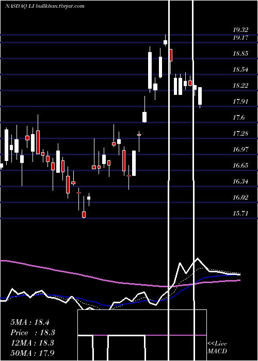Click the 16.65 price level label
Image resolution: width=258 pixels, height=361 pixels.
pos(240,166)
